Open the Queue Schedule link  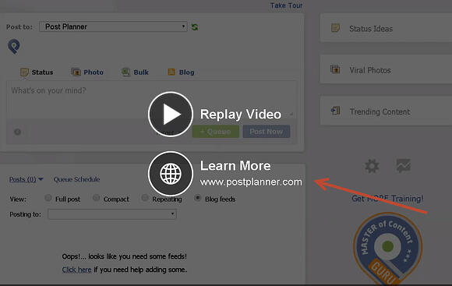click(x=76, y=179)
